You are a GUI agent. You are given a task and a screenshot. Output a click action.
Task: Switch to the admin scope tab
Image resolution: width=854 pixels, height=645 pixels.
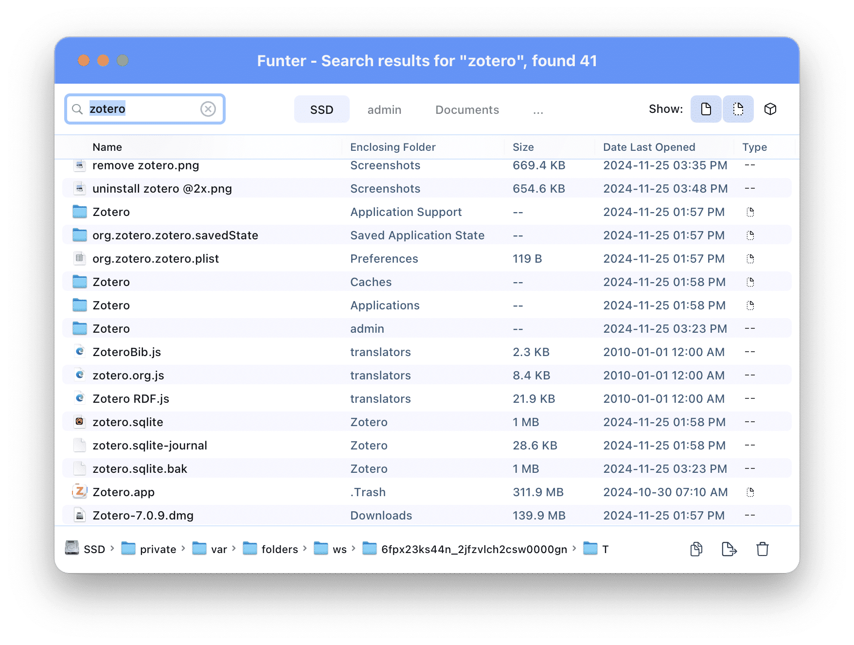click(x=384, y=109)
